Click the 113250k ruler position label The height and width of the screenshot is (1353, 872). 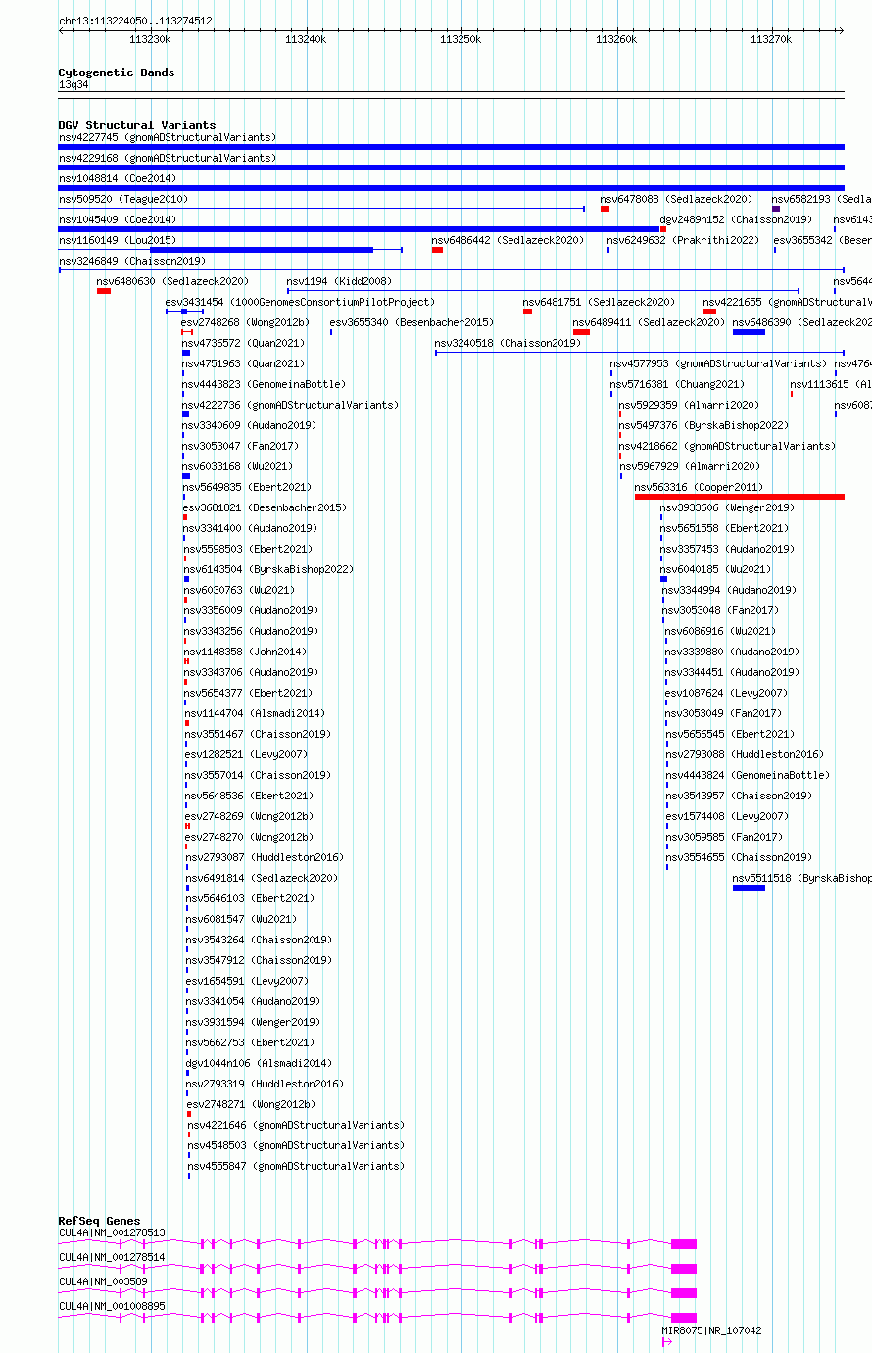(460, 39)
